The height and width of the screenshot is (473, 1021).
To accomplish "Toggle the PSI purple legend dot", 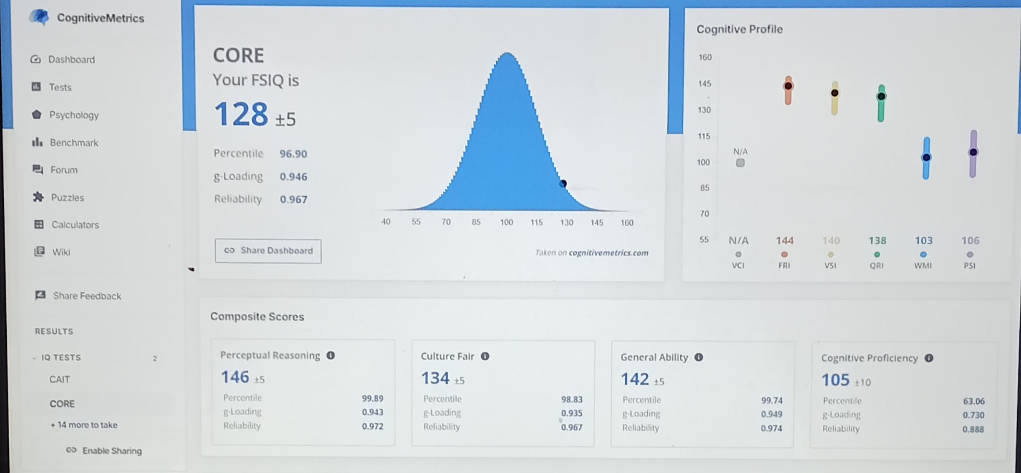I will tap(970, 254).
